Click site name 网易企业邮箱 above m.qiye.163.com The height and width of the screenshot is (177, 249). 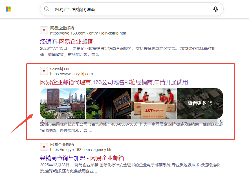62,144
